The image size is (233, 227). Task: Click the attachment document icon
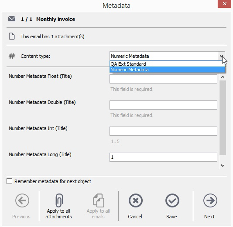click(x=12, y=36)
